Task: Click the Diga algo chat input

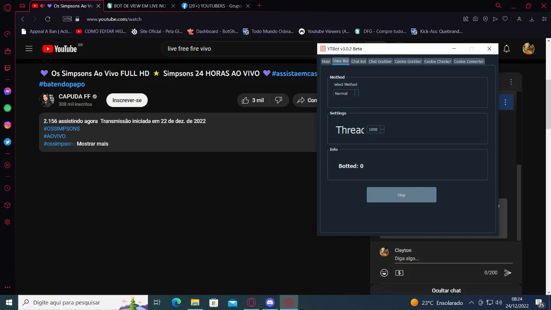Action: pos(453,258)
